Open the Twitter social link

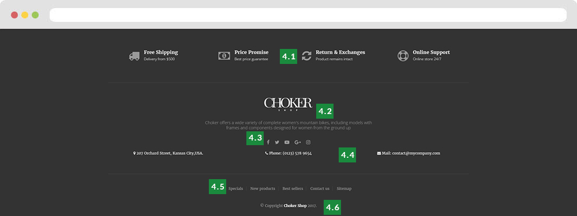tap(277, 142)
